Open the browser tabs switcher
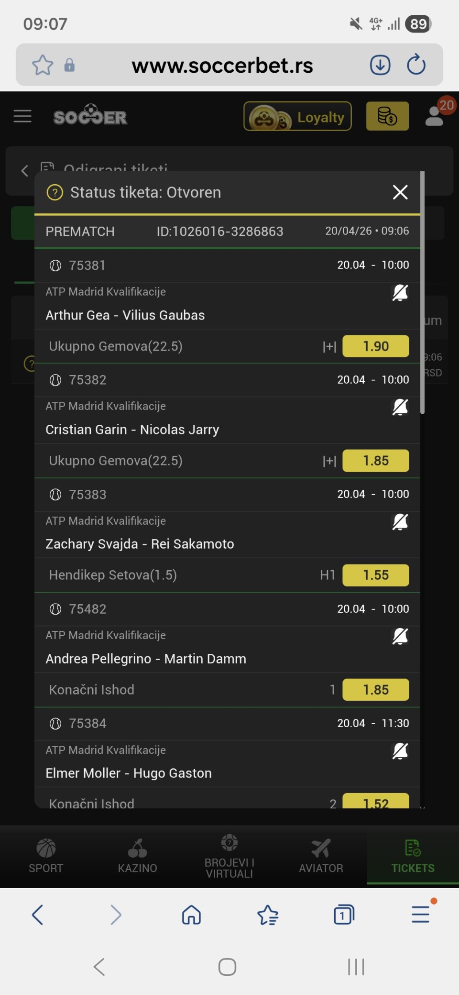Image resolution: width=459 pixels, height=995 pixels. pos(344,915)
